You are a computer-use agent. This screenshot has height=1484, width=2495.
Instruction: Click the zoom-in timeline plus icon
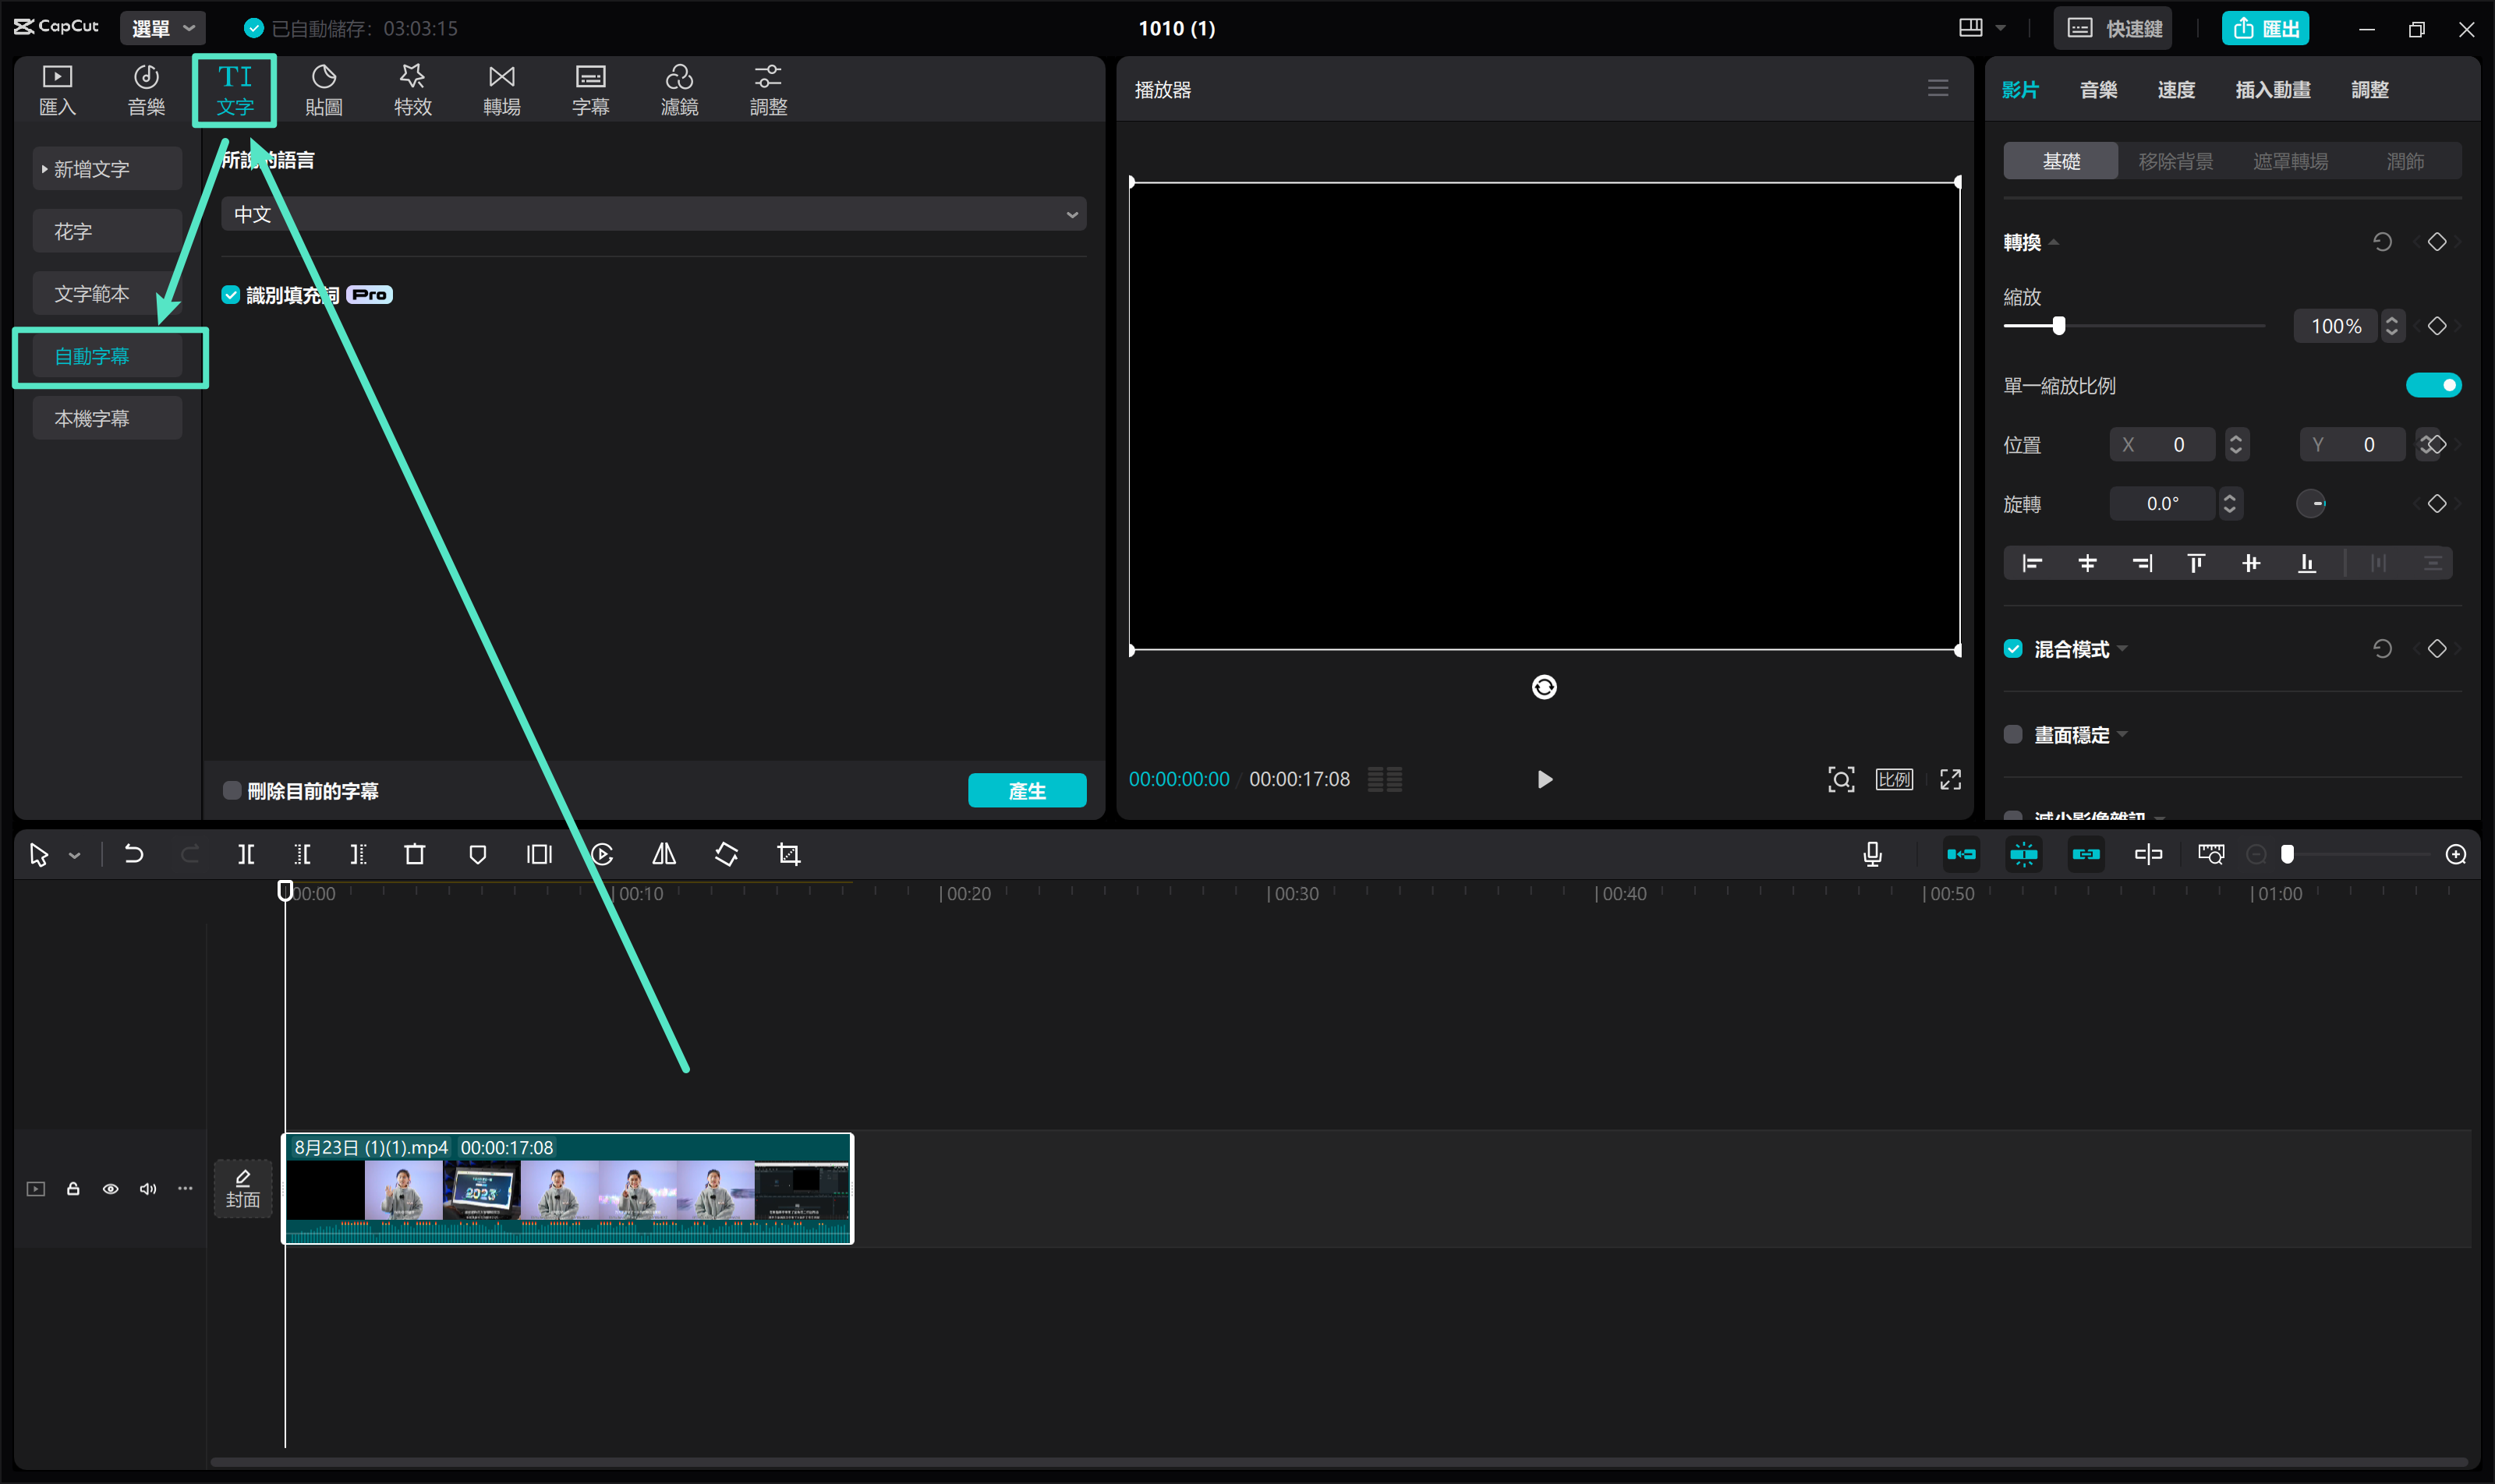[x=2456, y=854]
